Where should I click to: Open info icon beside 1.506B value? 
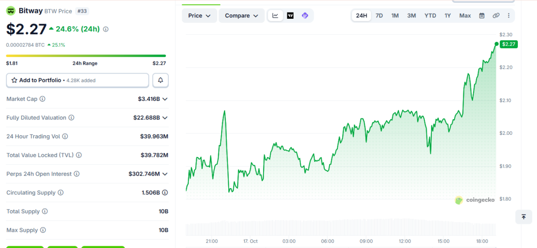point(165,193)
